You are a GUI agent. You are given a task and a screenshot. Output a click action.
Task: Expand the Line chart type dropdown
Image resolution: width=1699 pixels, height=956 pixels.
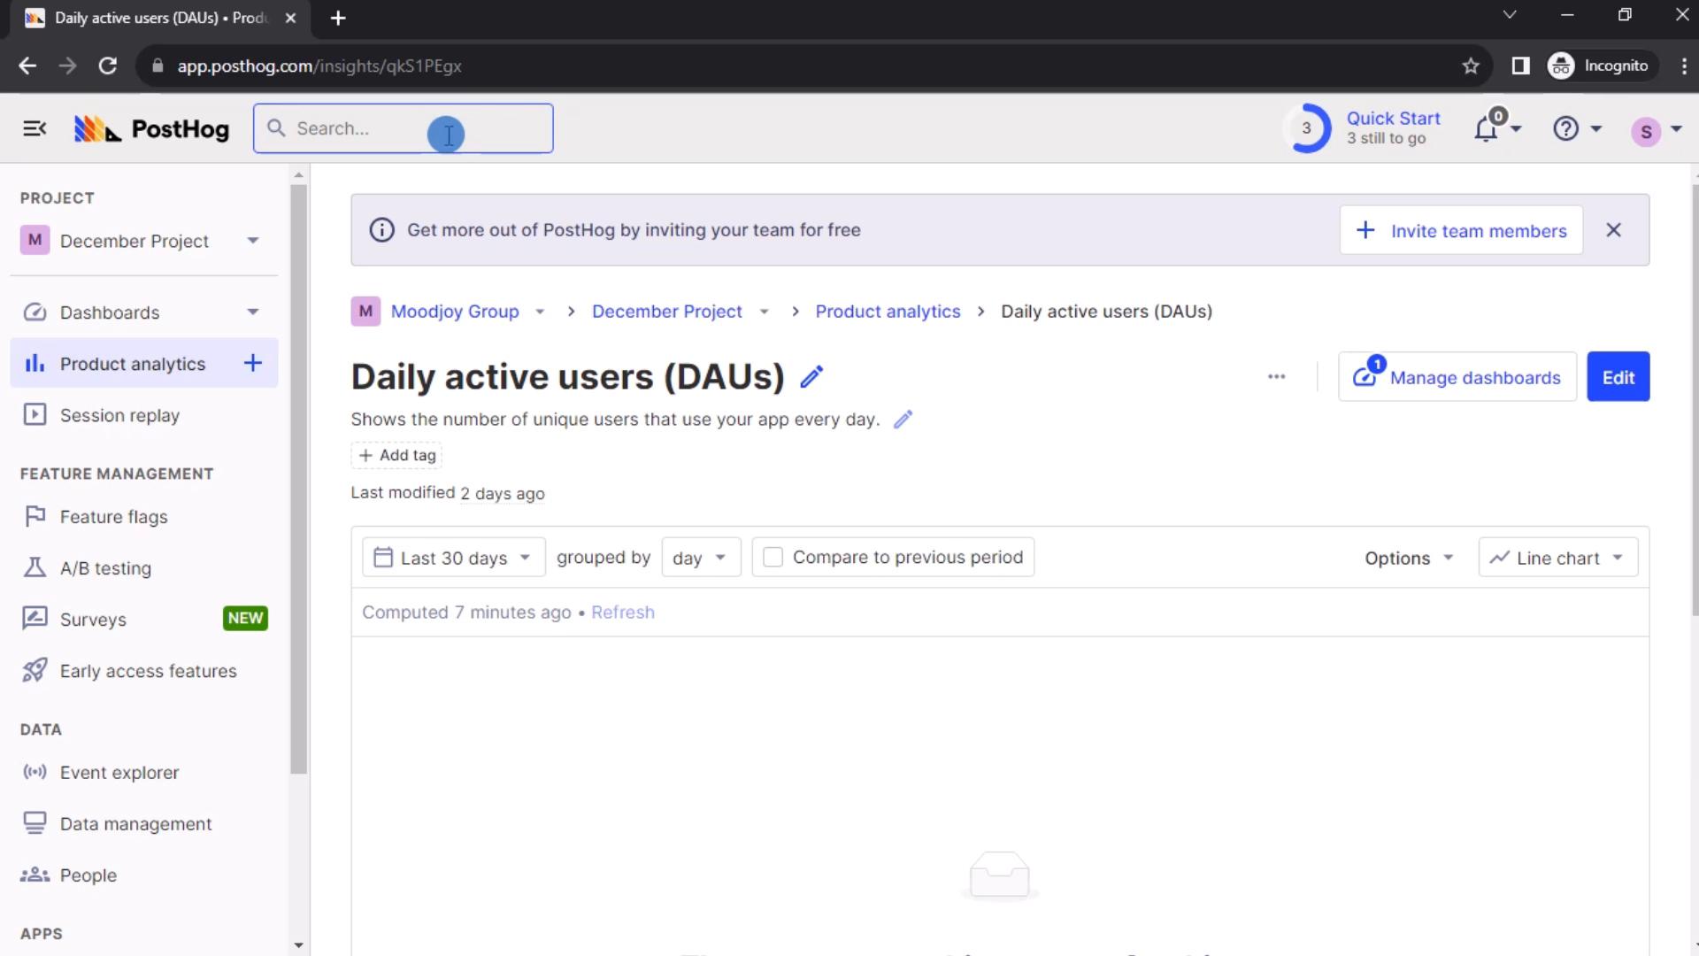(1556, 557)
